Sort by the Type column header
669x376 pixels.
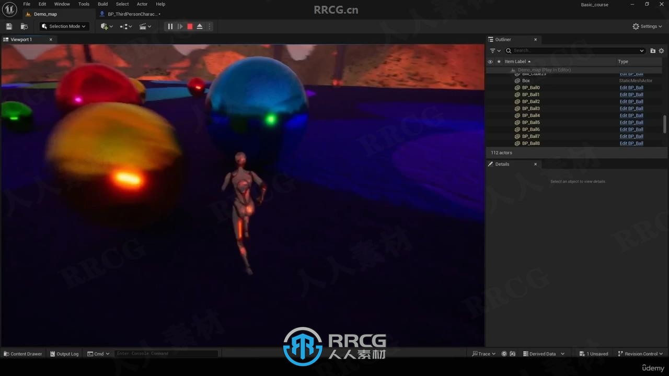pos(623,62)
